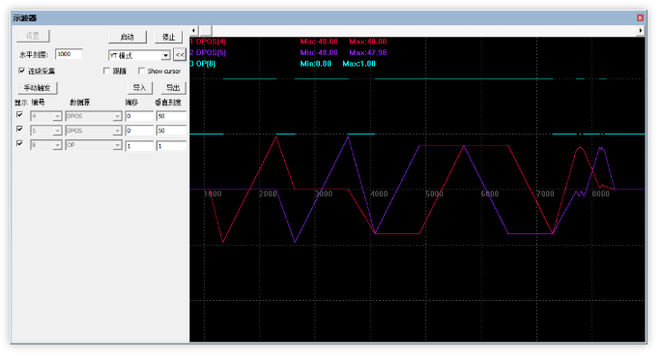
Task: Click the cyan '3 OP(8)' channel legend
Action: [203, 64]
